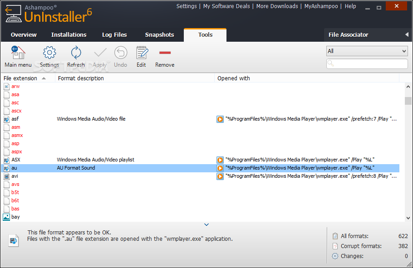Click the Corrupt formats icon
The image size is (413, 268).
(x=335, y=246)
